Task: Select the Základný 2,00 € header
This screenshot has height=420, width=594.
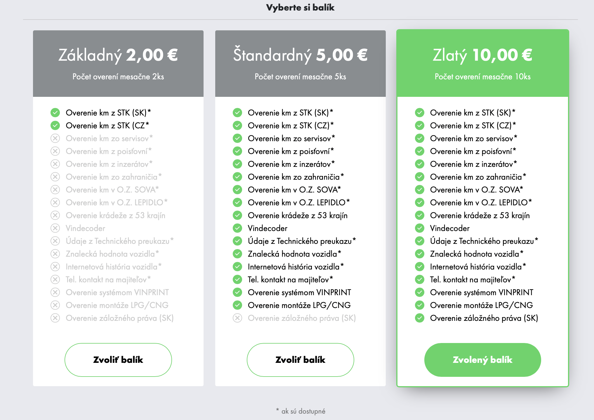Action: tap(118, 55)
